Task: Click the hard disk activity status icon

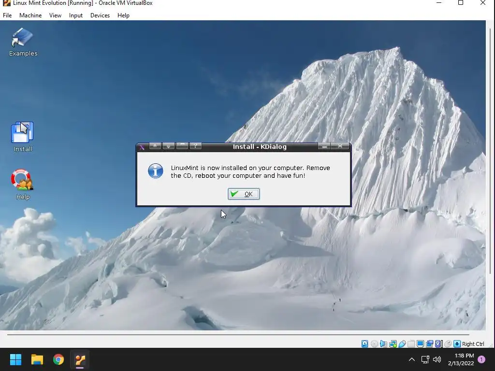Action: coord(364,344)
